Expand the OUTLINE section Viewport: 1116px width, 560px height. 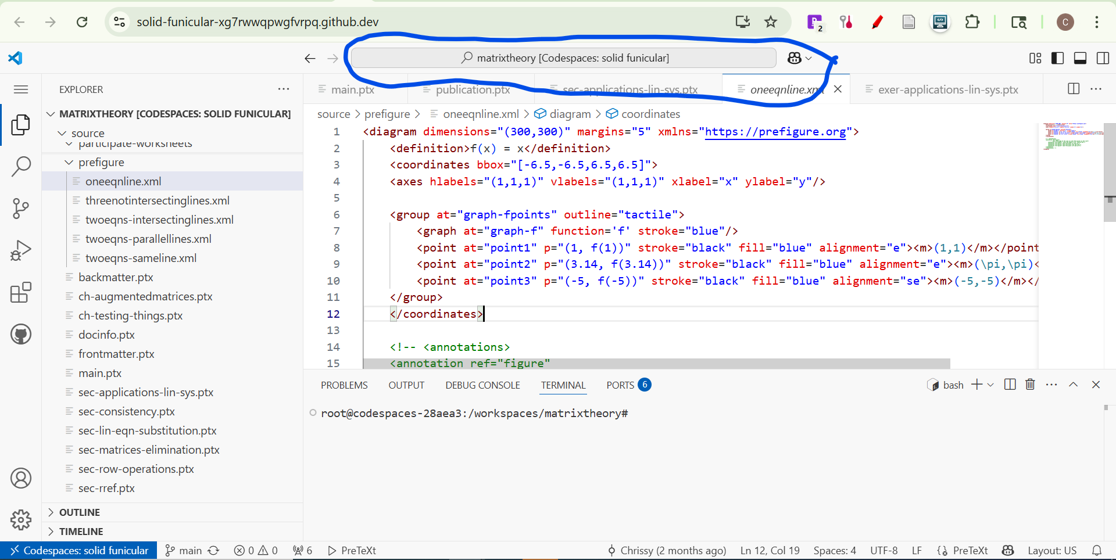click(173, 512)
